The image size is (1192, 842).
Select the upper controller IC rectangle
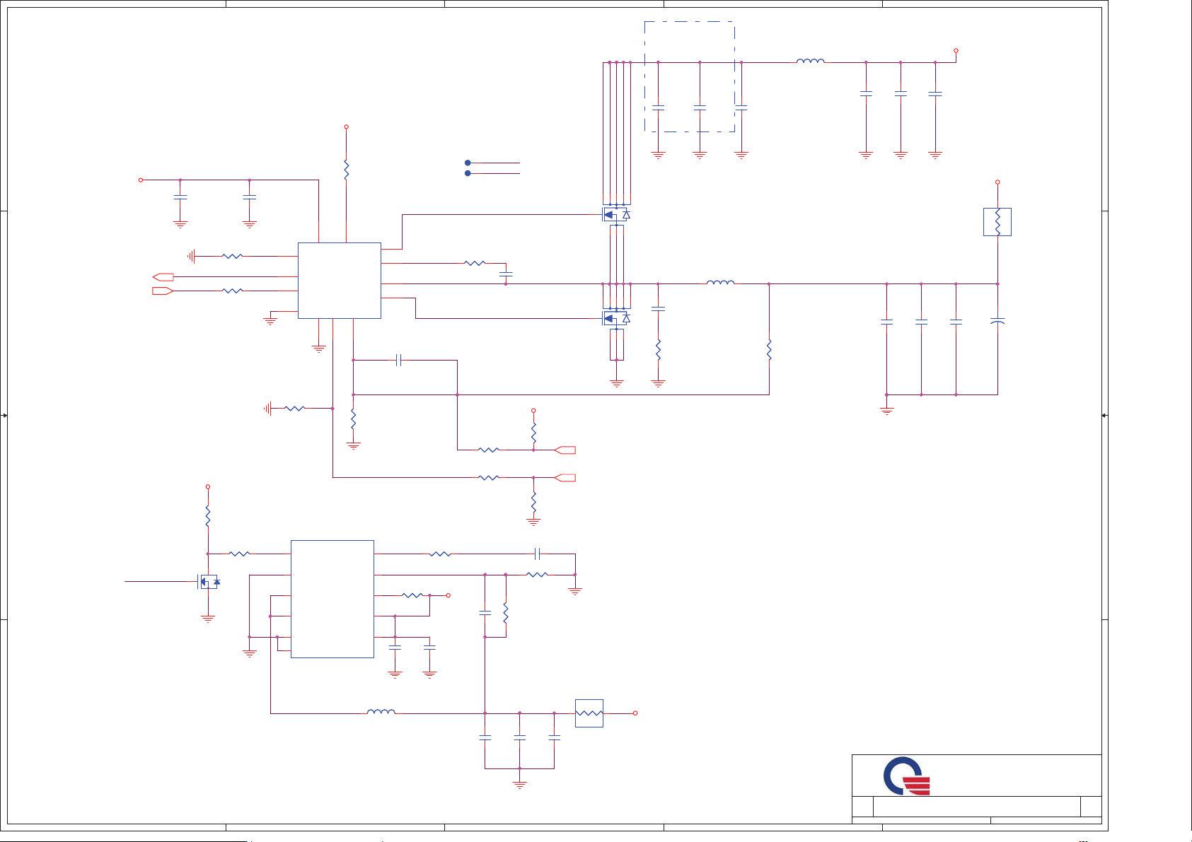(x=340, y=281)
